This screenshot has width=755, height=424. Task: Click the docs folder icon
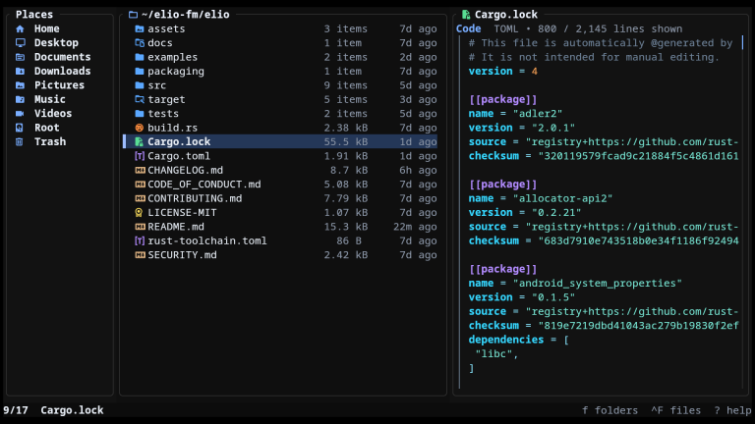[140, 43]
